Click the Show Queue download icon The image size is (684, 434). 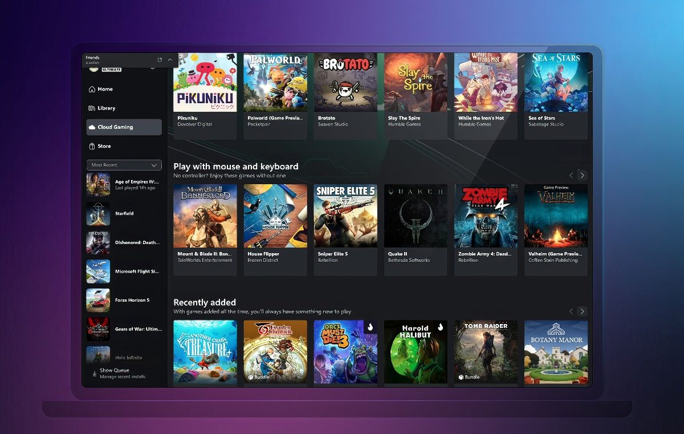(94, 374)
